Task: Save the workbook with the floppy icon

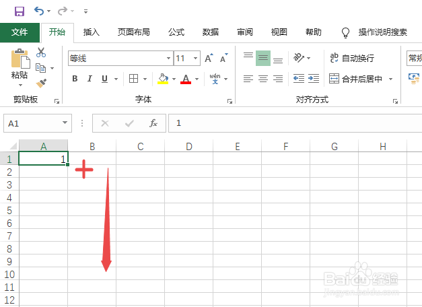Action: pyautogui.click(x=20, y=11)
